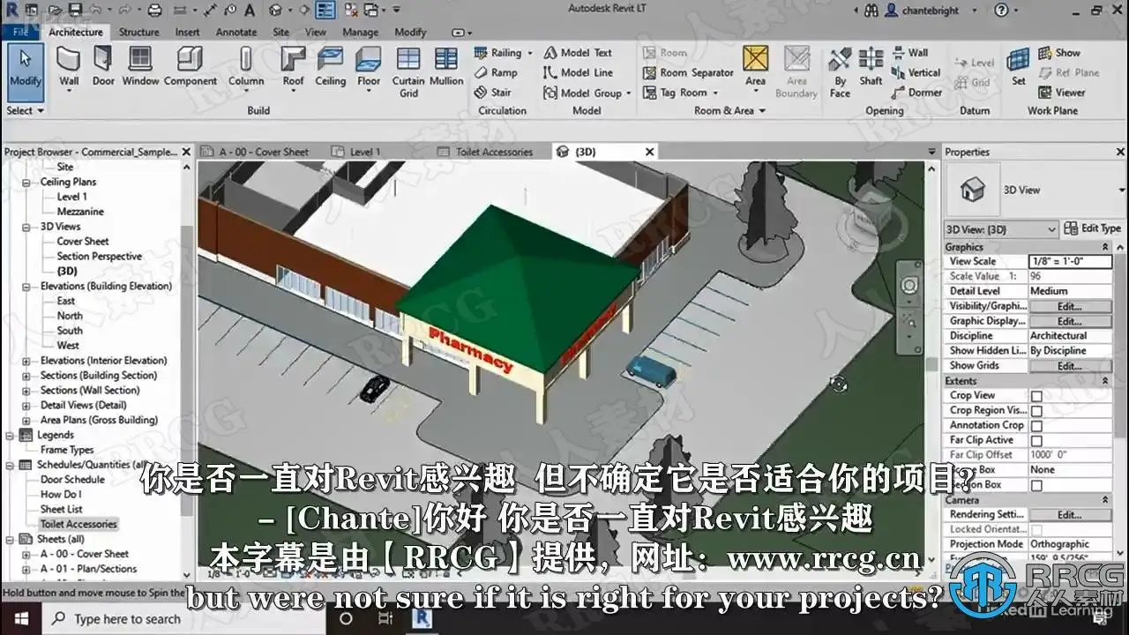Choose the Vertical opening tool
The height and width of the screenshot is (635, 1129).
(916, 73)
